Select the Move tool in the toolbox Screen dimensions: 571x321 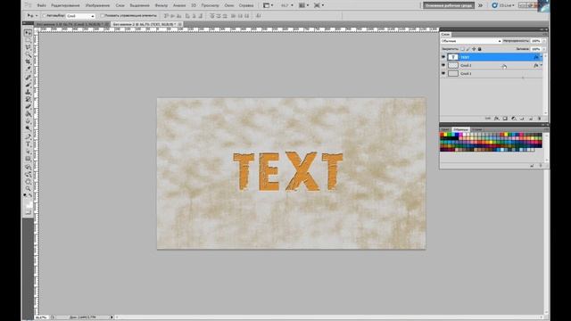coord(28,33)
